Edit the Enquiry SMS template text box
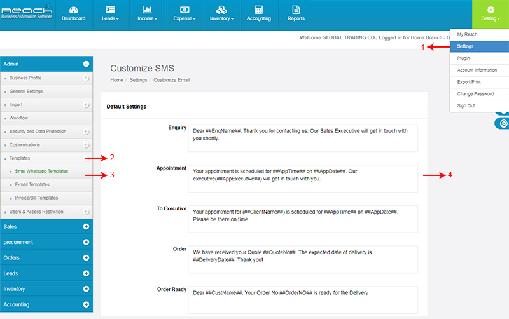The image size is (509, 319). 303,138
